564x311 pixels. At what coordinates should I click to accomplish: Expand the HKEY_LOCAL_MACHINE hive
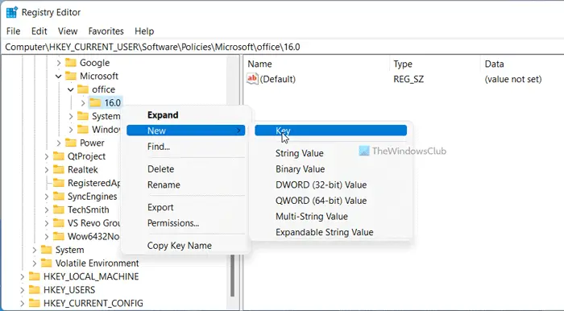pyautogui.click(x=23, y=277)
